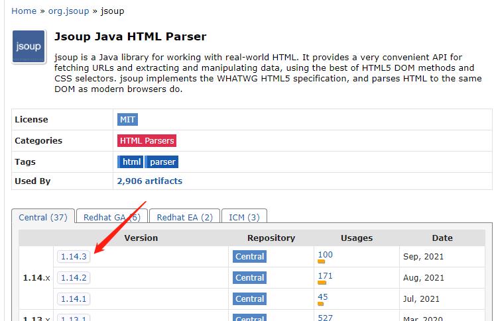494x321 pixels.
Task: Open 171 usages link
Action: click(x=325, y=276)
